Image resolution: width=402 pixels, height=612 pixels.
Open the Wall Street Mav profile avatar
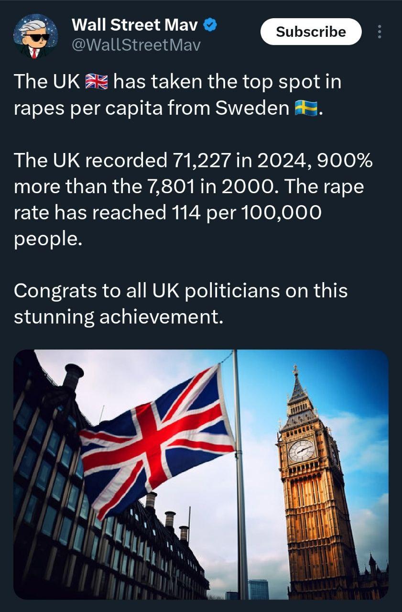[x=35, y=36]
